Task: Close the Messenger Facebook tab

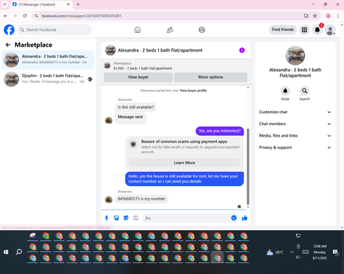Action: coord(68,4)
